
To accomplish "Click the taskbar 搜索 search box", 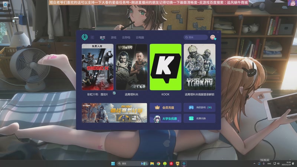I will [x=133, y=163].
